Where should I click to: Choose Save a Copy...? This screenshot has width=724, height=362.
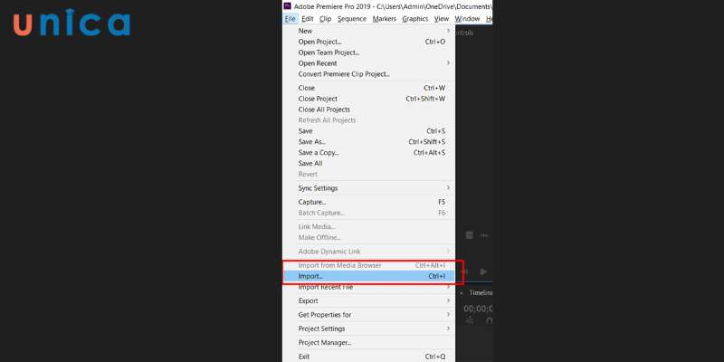[368, 152]
